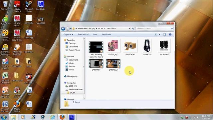Open the Share with dropdown menu
The height and width of the screenshot is (120, 213).
coord(83,35)
